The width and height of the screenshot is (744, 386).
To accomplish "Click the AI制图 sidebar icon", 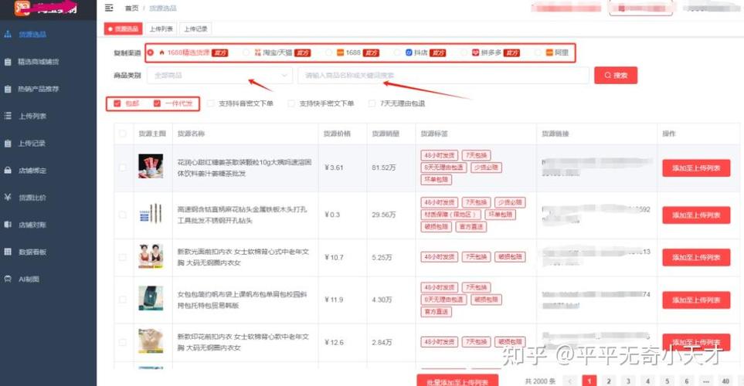I will click(x=8, y=279).
